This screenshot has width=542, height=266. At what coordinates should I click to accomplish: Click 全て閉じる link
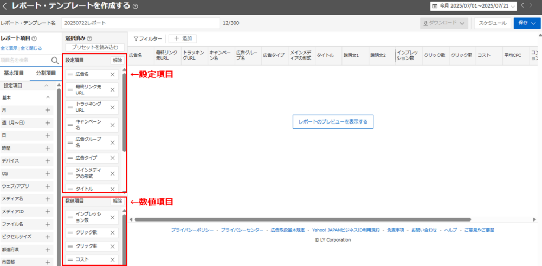click(x=31, y=48)
